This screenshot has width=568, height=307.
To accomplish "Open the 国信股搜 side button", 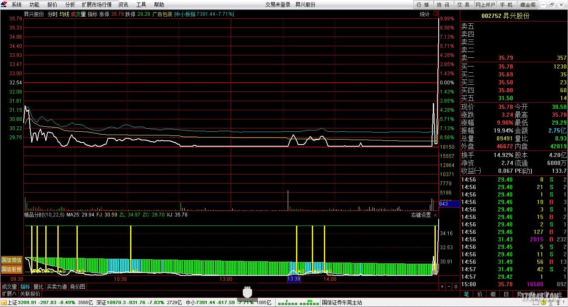I will pyautogui.click(x=12, y=269).
